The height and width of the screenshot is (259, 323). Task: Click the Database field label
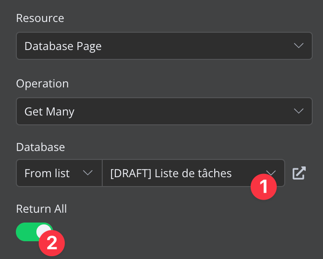point(41,147)
